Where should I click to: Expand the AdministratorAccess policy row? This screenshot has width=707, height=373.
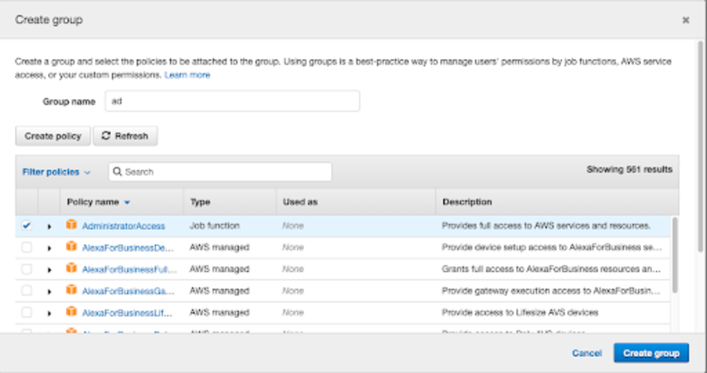tap(49, 226)
